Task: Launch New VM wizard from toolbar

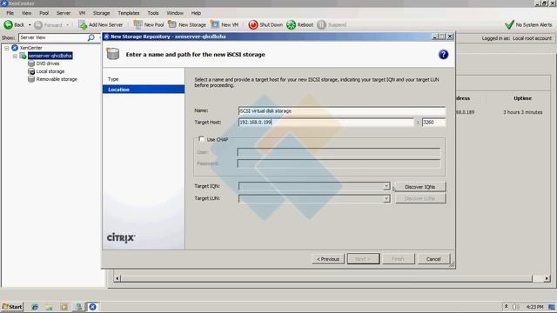Action: [225, 25]
